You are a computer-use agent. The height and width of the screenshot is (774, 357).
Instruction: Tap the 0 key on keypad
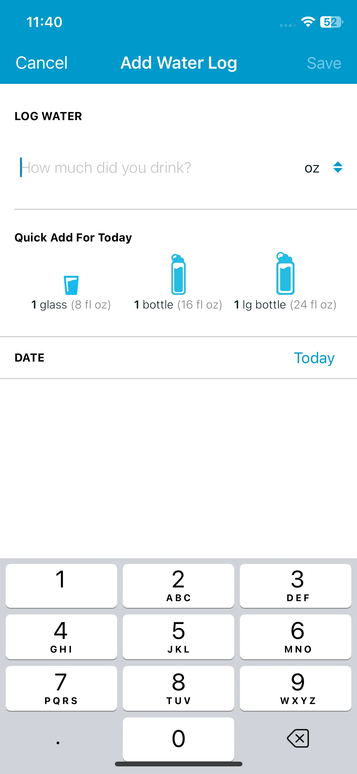click(178, 739)
